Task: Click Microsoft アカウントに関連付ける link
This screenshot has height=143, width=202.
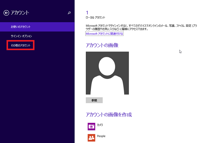Action: (x=104, y=34)
